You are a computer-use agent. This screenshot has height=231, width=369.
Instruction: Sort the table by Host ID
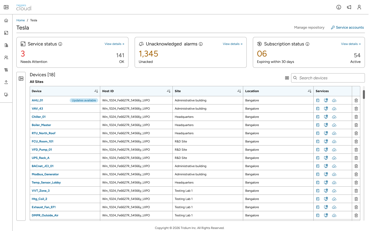169,91
